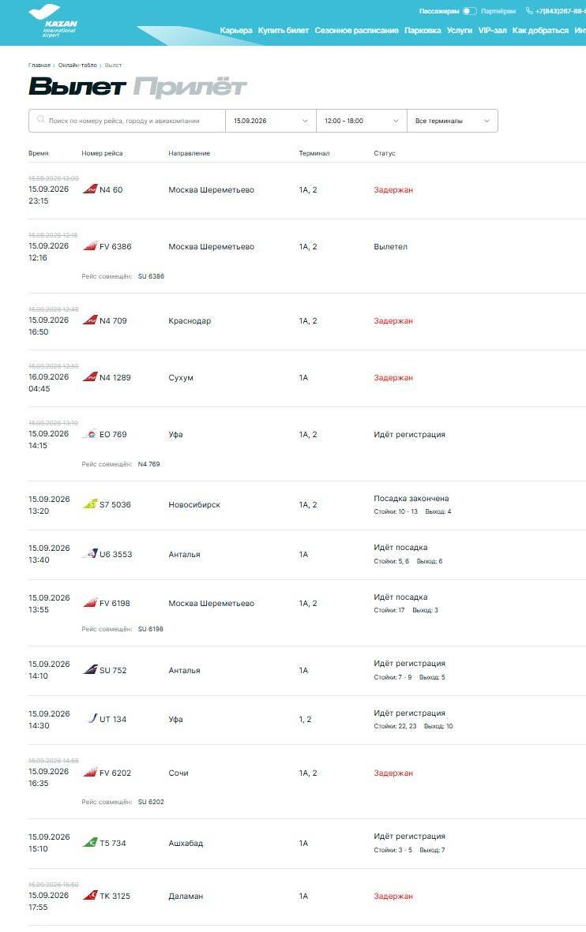Viewport: 586px width, 932px height.
Task: Click the flight search input field
Action: click(126, 121)
